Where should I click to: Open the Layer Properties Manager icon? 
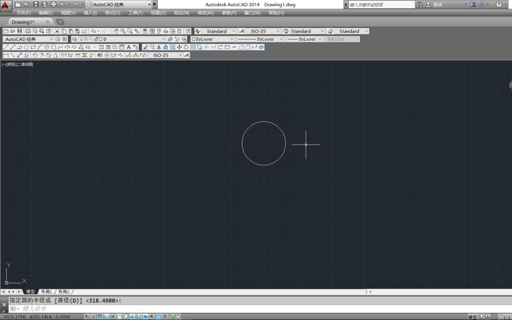(x=75, y=39)
